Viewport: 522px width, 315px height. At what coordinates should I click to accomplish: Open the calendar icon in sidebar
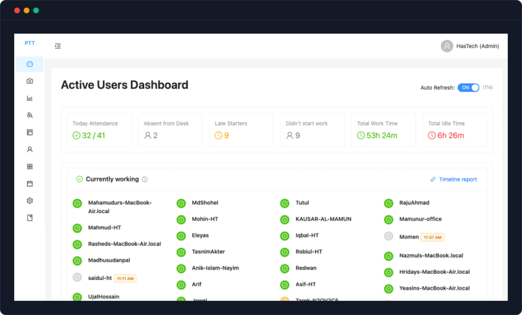coord(30,184)
